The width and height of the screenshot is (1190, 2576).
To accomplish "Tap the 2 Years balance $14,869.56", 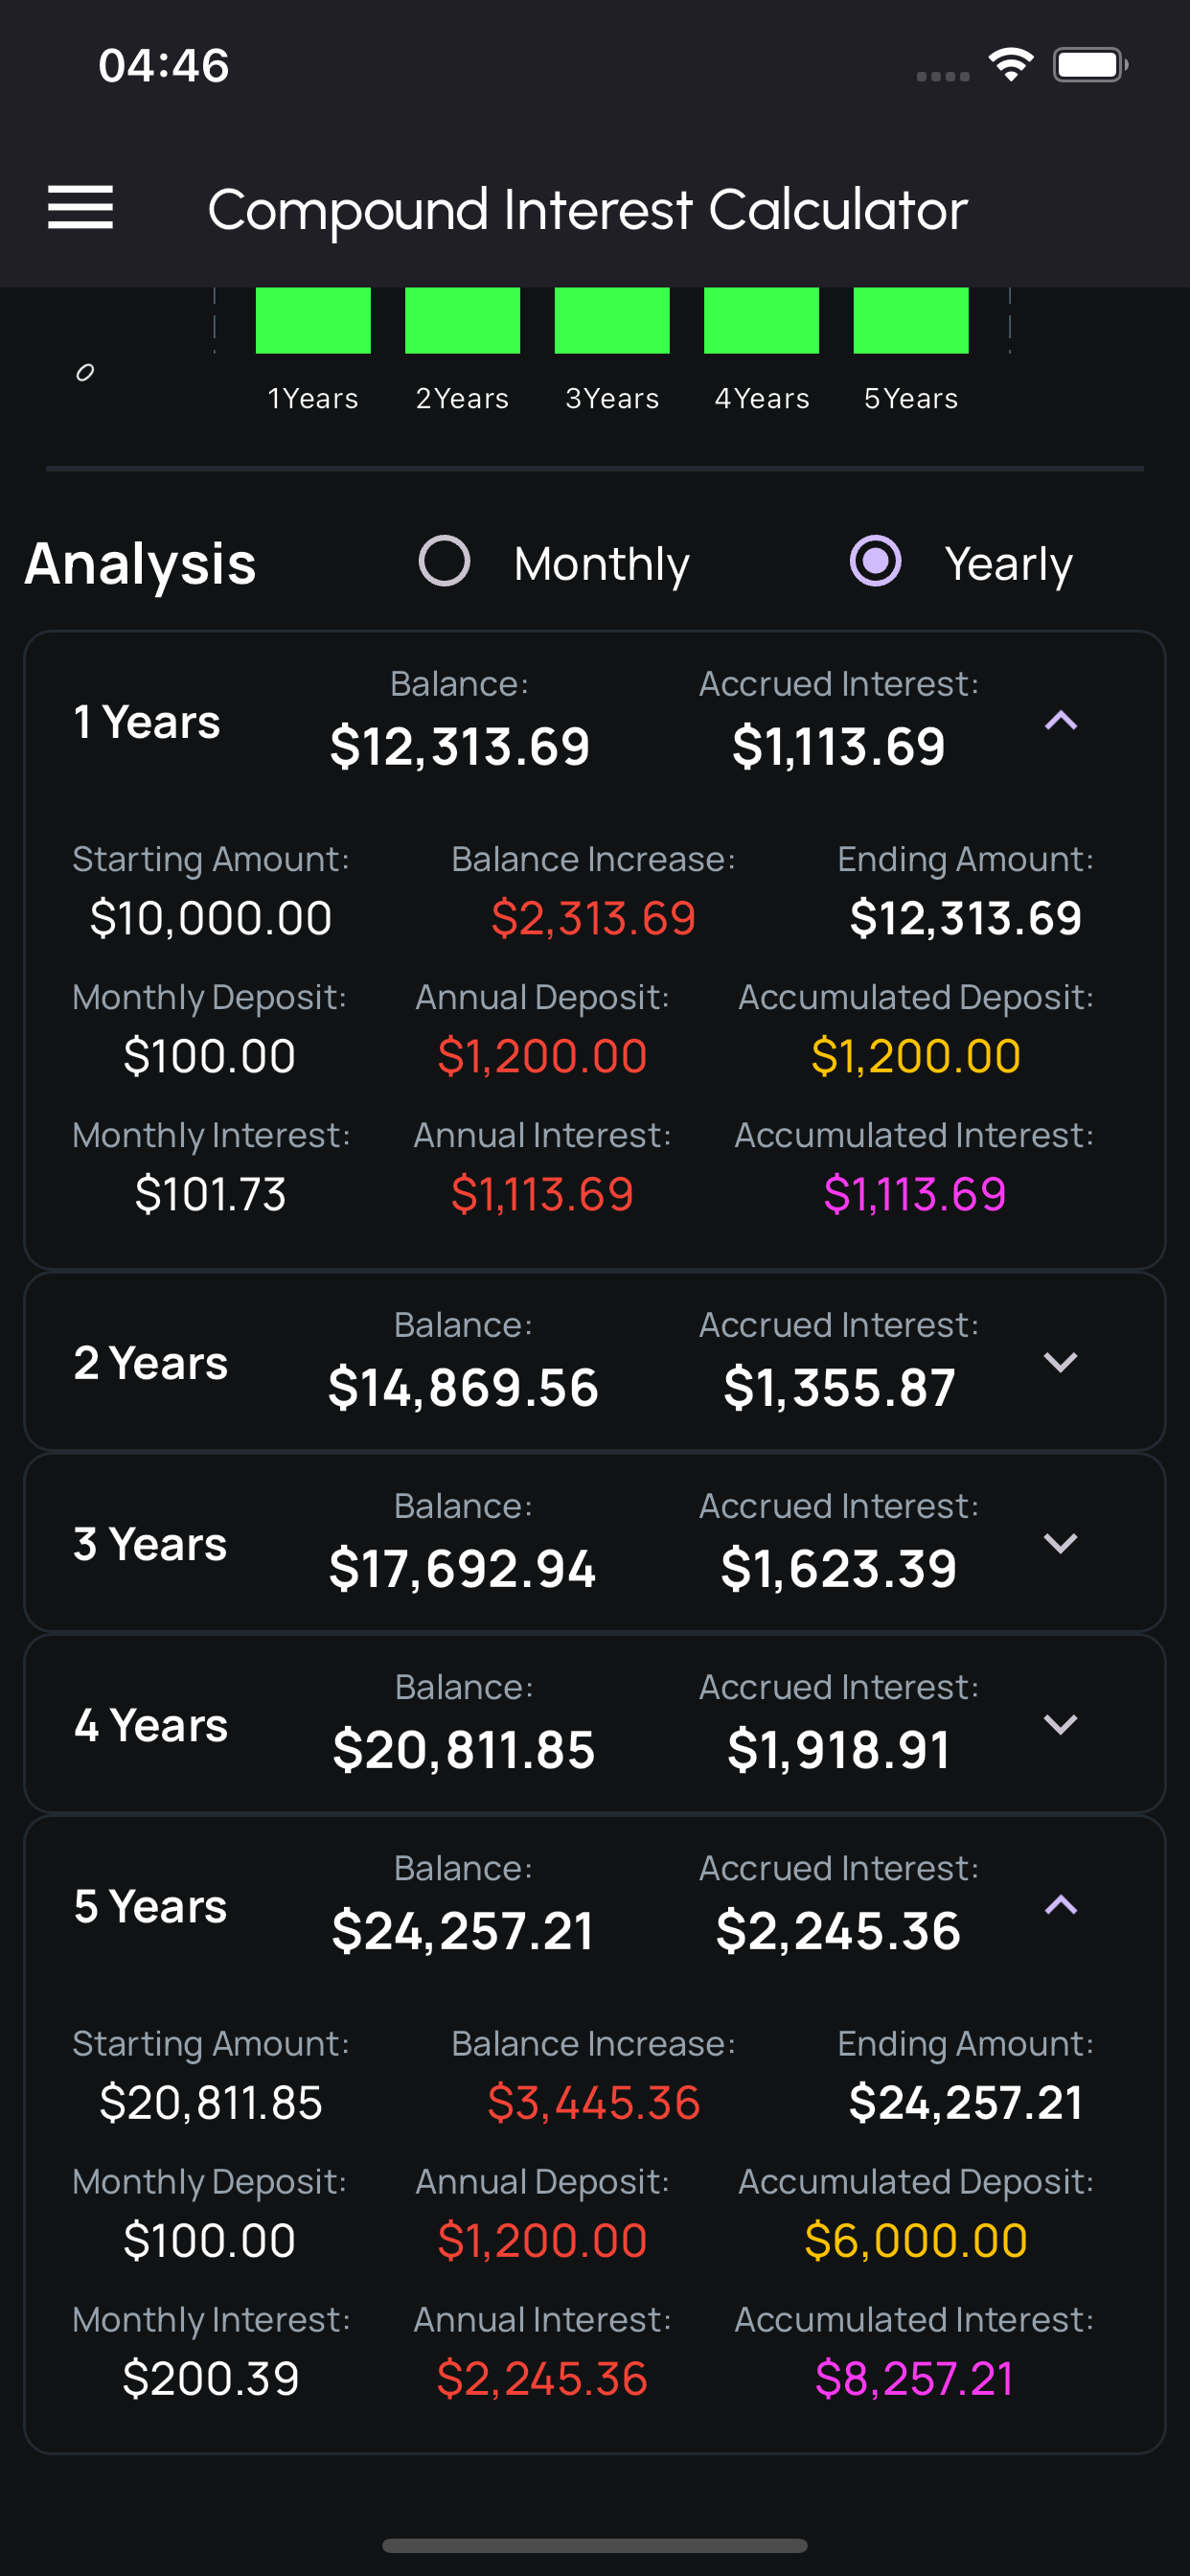I will click(463, 1388).
